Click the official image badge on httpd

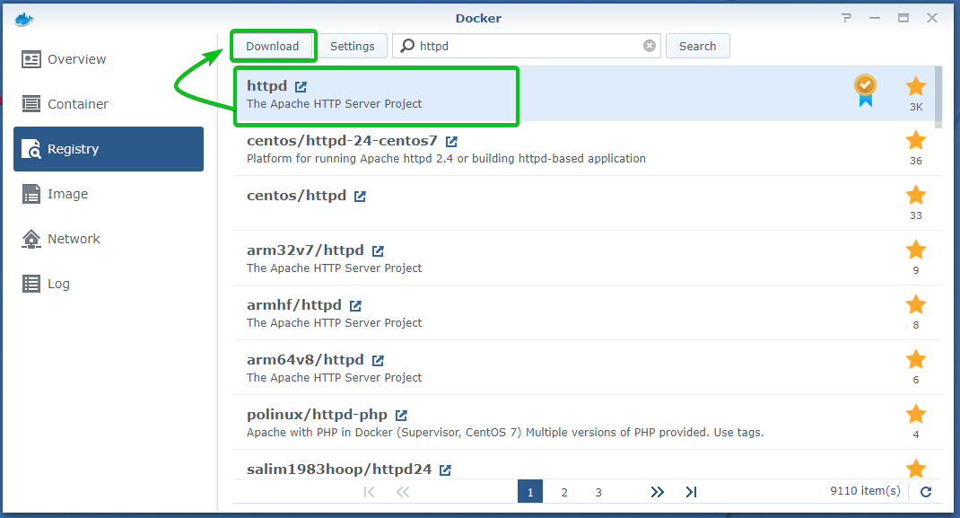click(x=865, y=91)
